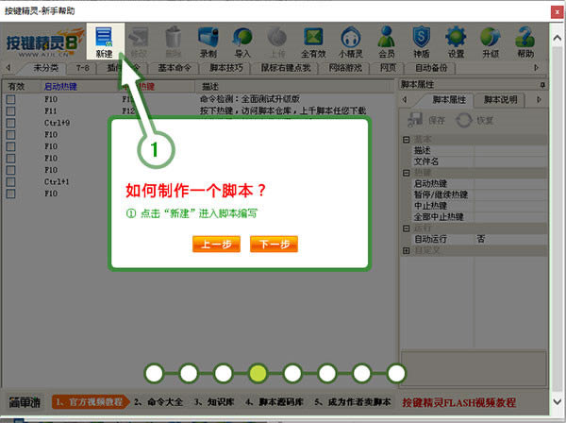Open 设置 gear settings icon
This screenshot has height=423, width=566.
[x=456, y=42]
